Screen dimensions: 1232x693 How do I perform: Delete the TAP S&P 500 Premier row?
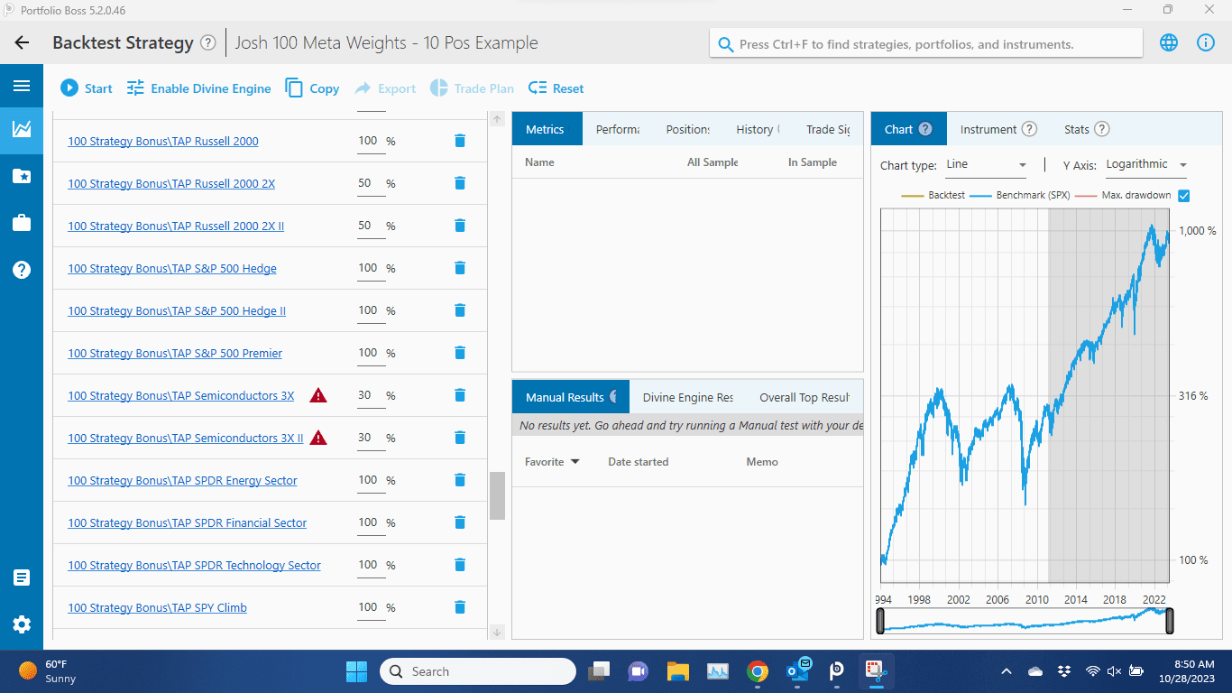point(460,353)
